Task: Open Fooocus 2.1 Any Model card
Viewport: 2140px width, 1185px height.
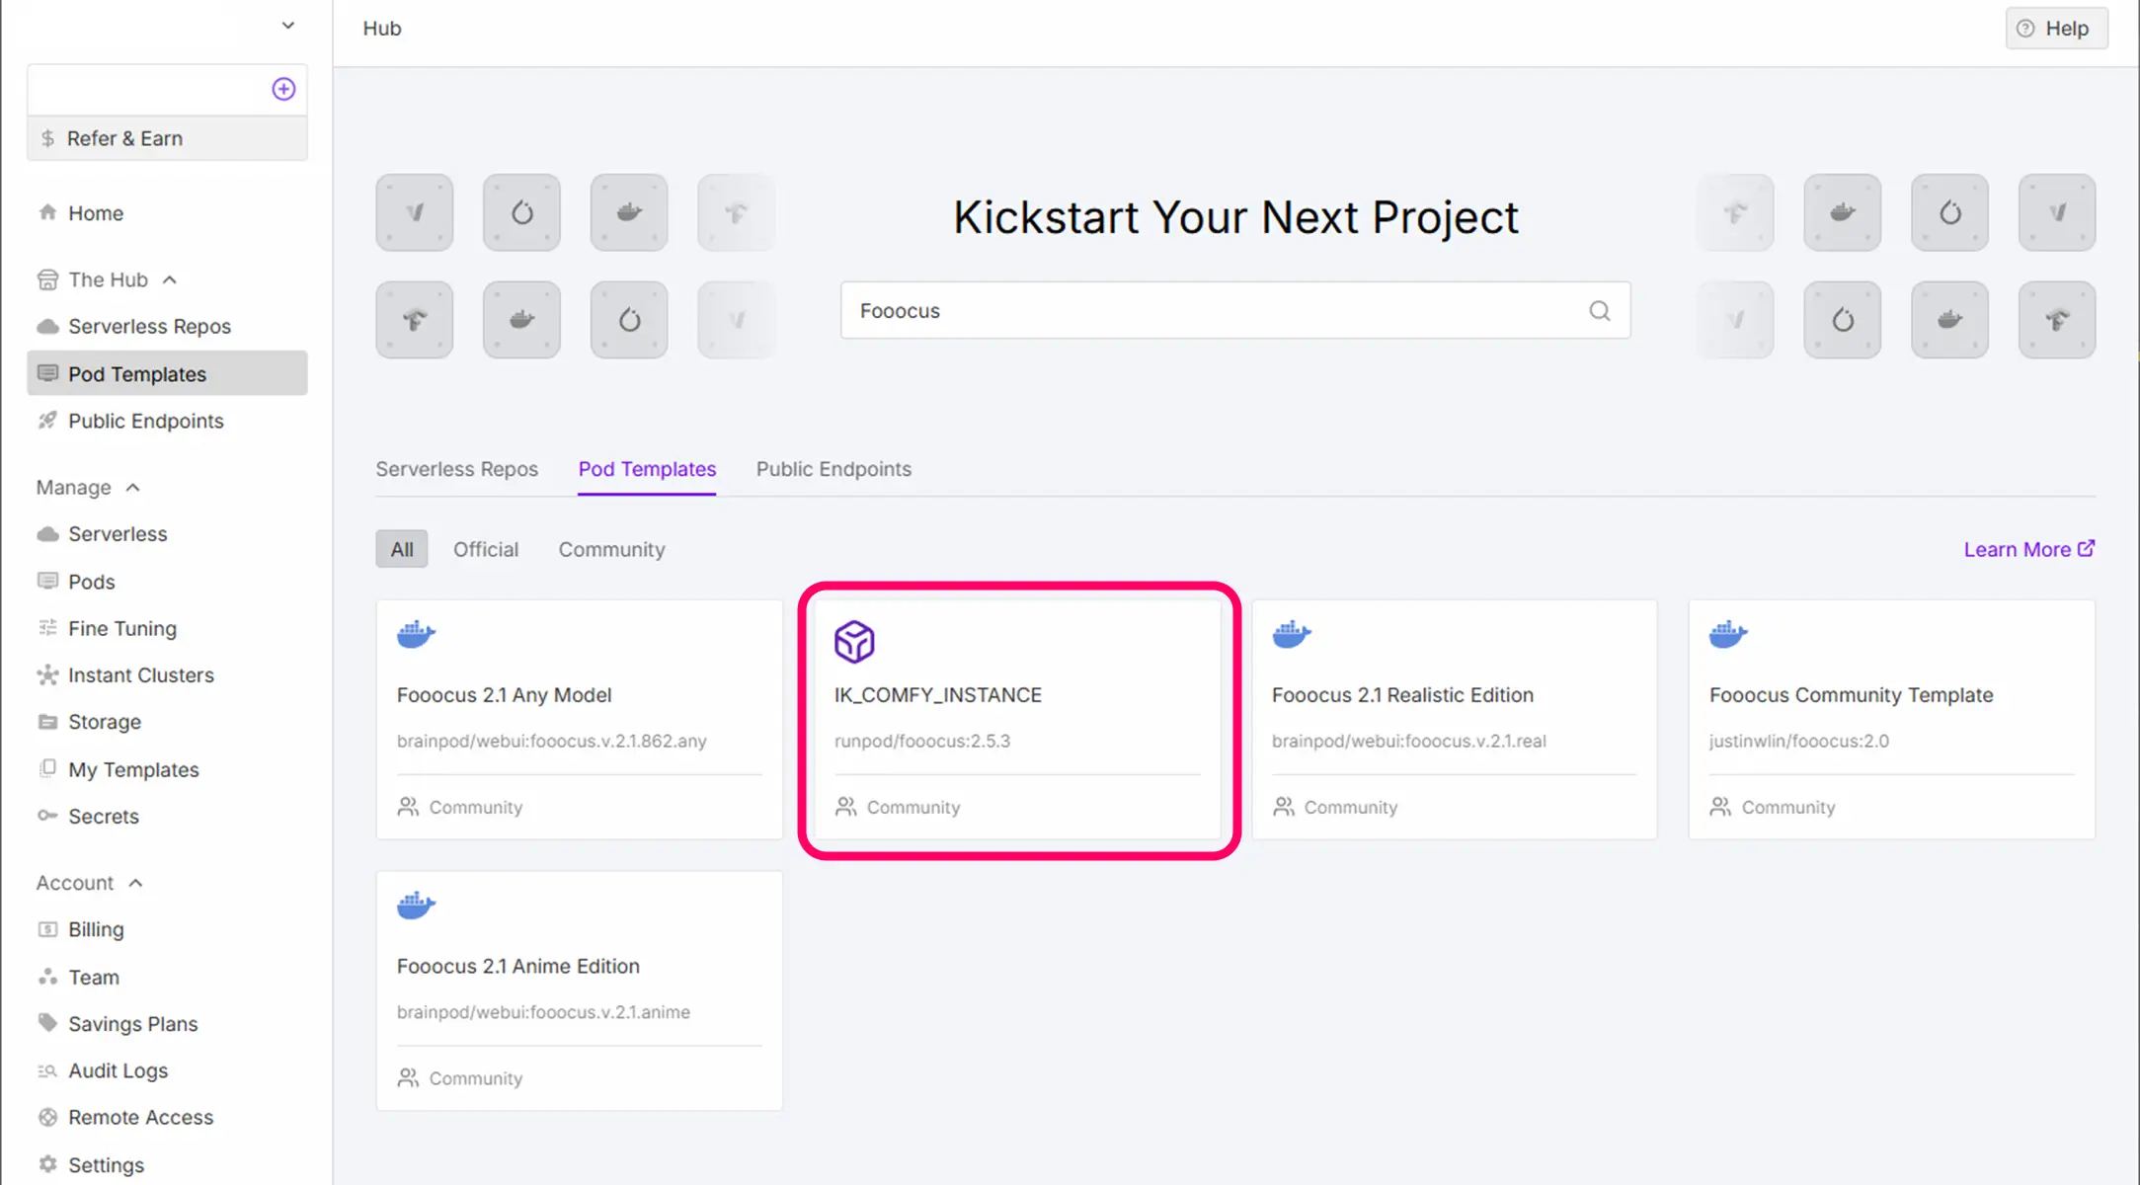Action: point(579,720)
